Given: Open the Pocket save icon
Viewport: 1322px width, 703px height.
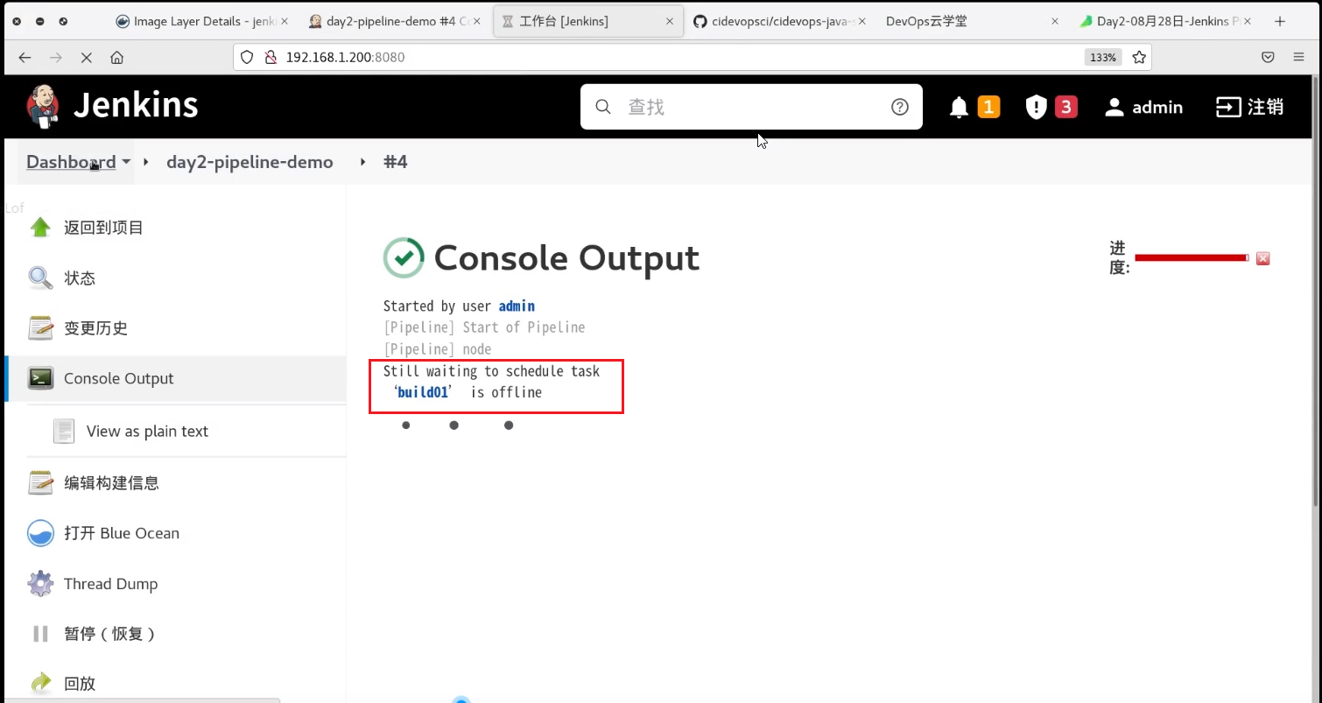Looking at the screenshot, I should (x=1267, y=57).
